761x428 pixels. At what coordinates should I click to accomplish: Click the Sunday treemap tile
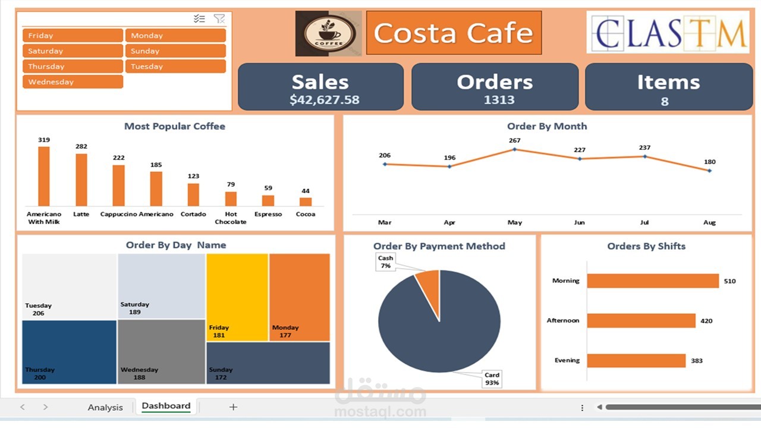[268, 363]
